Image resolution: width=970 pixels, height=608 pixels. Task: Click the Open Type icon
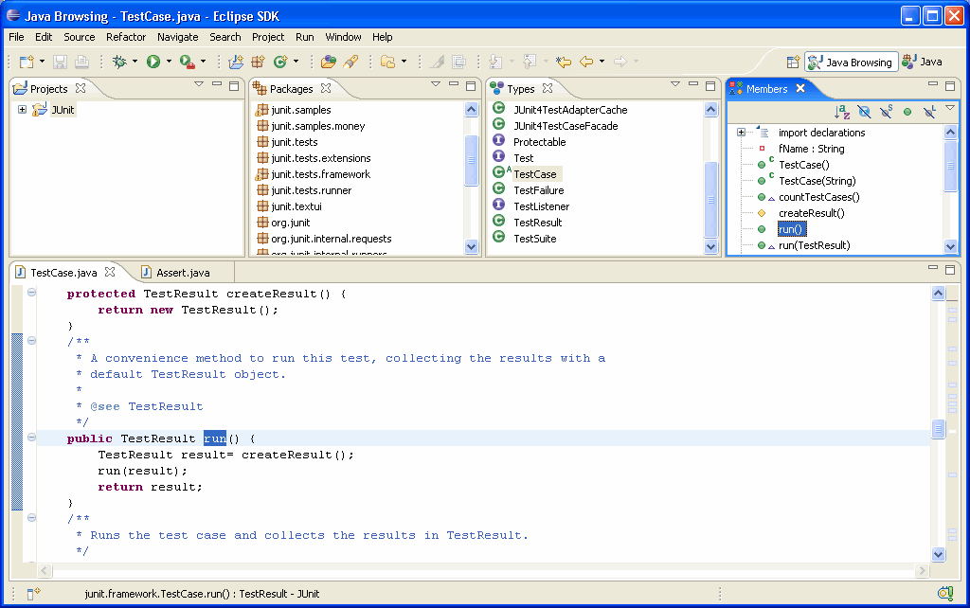pyautogui.click(x=329, y=62)
